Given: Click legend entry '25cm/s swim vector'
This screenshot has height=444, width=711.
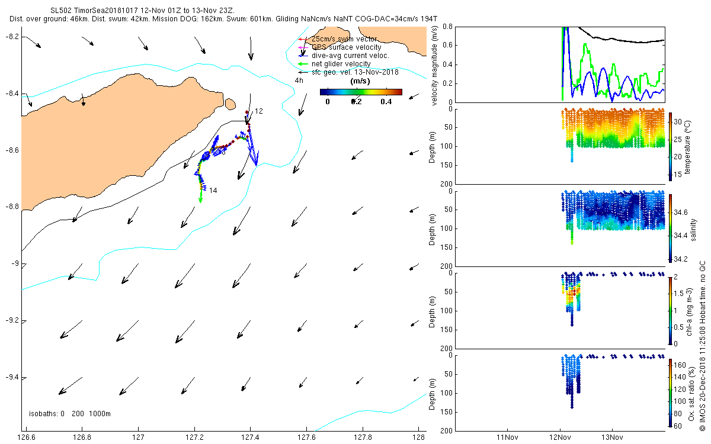Looking at the screenshot, I should [x=344, y=39].
